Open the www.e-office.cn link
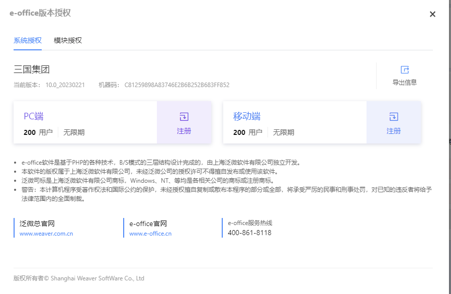This screenshot has height=294, width=451. [x=150, y=234]
